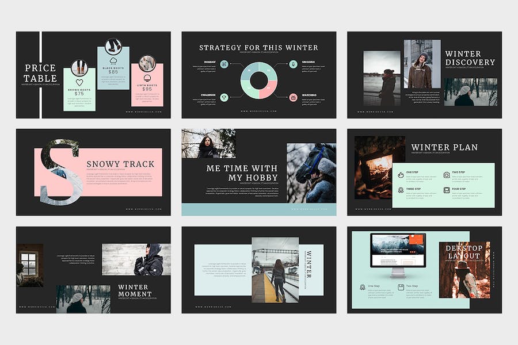Click the camera icon beside Two Step
518x345 pixels.
[446, 175]
